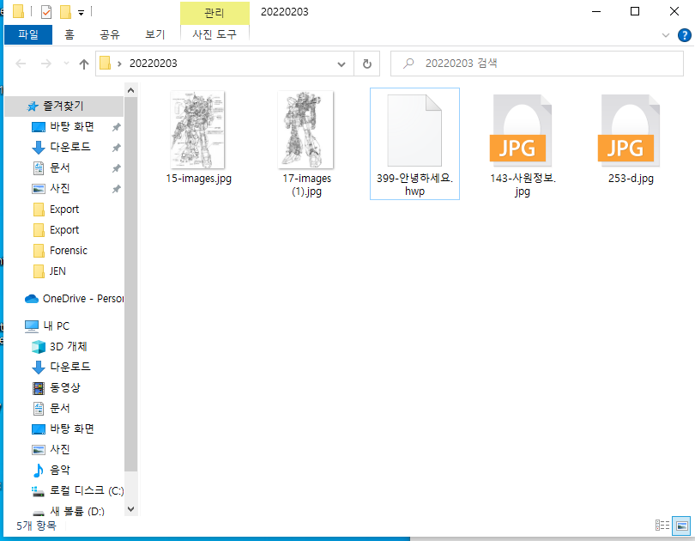This screenshot has width=695, height=541.
Task: Refresh the 20220203 folder
Action: [367, 64]
